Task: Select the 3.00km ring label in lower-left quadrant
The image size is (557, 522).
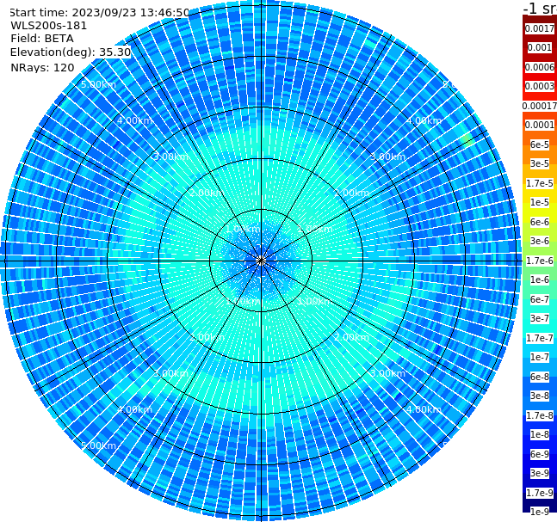Action: coord(170,373)
